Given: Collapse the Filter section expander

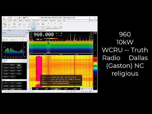Looking at the screenshot, I should (26, 80).
